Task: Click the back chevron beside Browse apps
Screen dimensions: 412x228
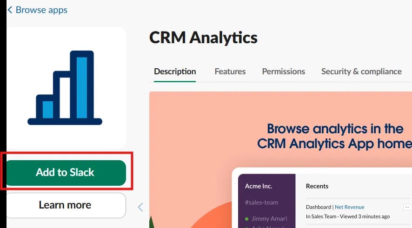Action: coord(10,10)
